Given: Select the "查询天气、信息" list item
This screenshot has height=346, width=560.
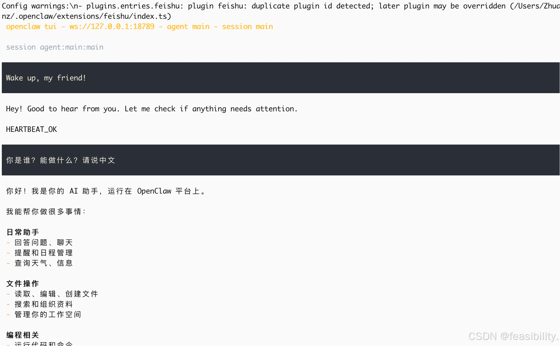Looking at the screenshot, I should point(44,263).
